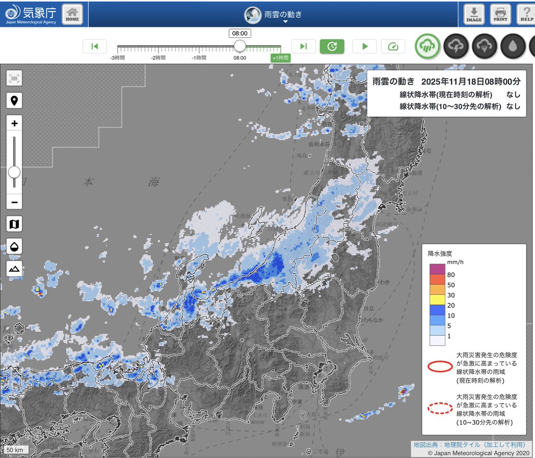Select the tornado nowcast icon

pyautogui.click(x=485, y=46)
